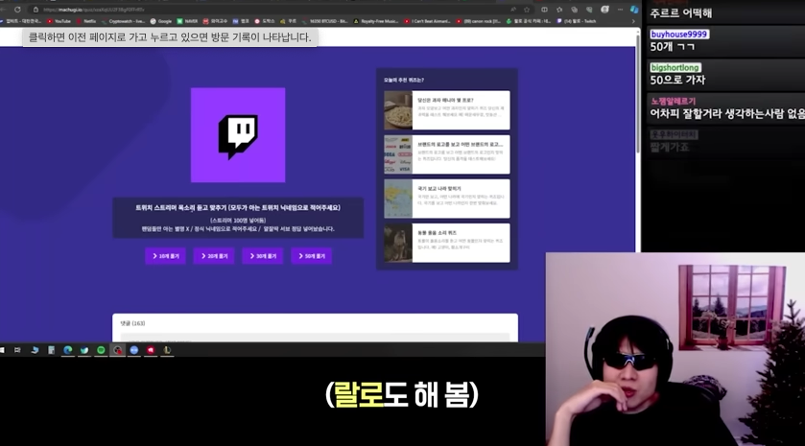Start the 30-question quiz button

[263, 255]
